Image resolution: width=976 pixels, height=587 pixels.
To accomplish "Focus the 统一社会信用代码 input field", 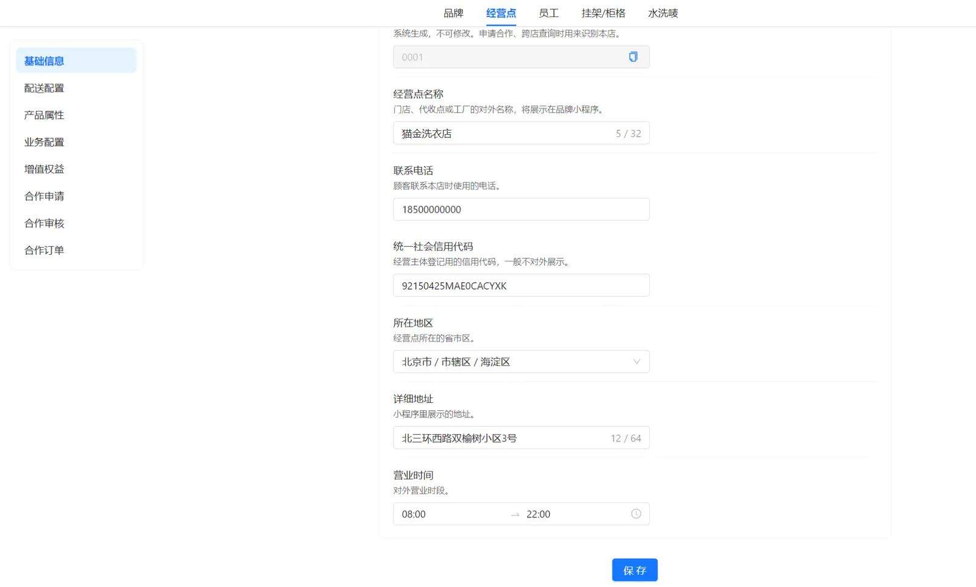I will click(521, 285).
